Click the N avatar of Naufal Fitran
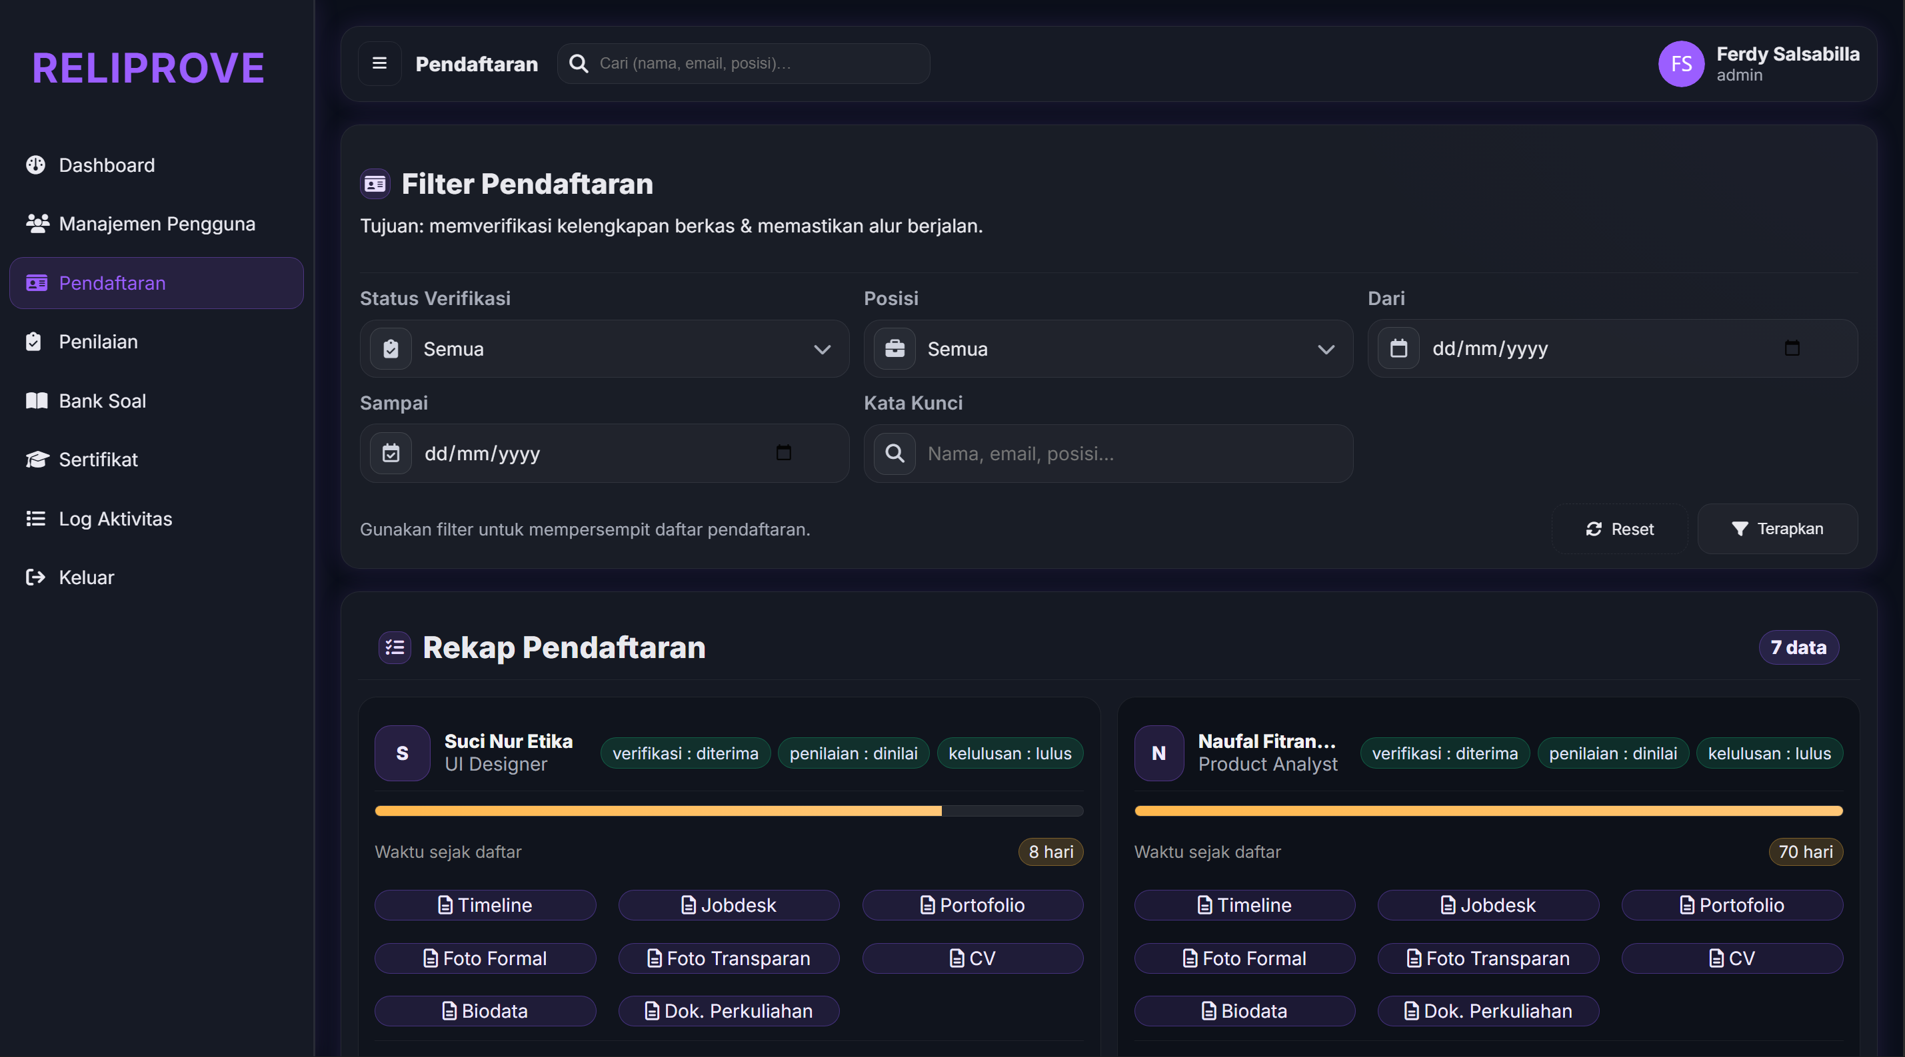 [1159, 753]
